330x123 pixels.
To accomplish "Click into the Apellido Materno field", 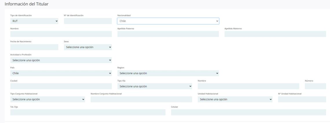I will tap(275, 34).
